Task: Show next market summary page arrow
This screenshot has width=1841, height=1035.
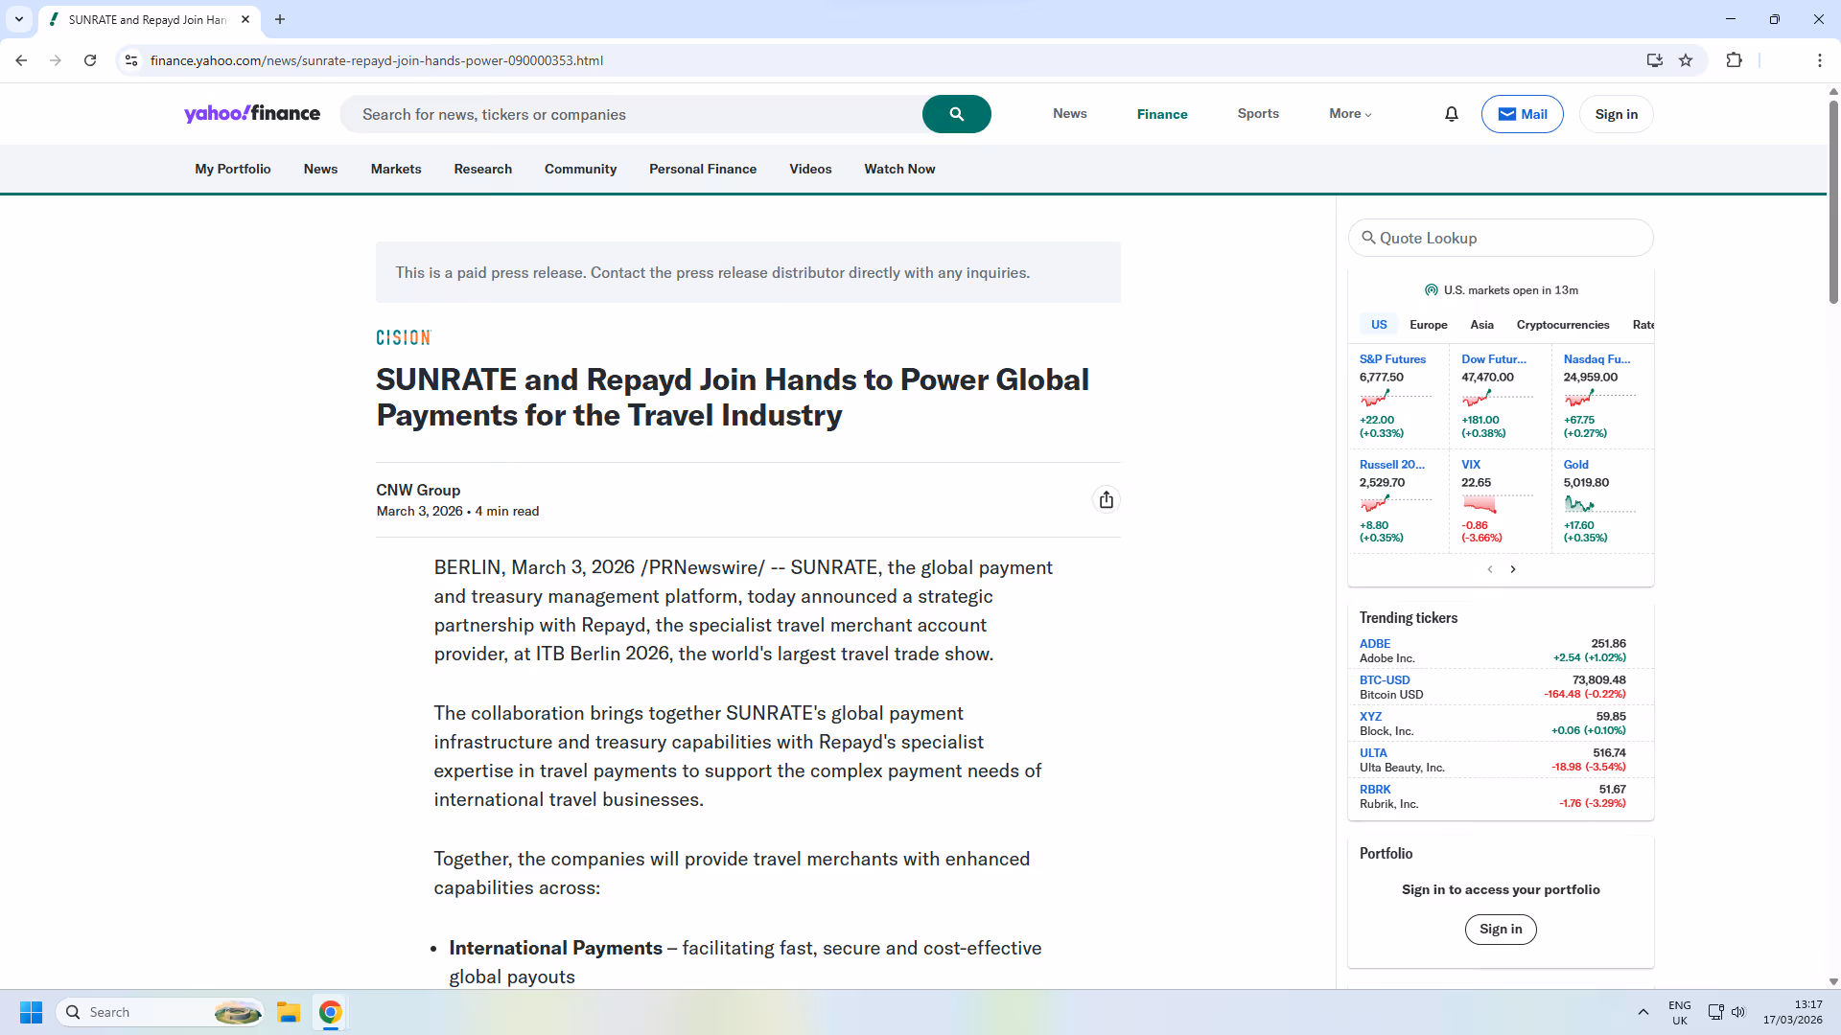Action: pos(1513,569)
